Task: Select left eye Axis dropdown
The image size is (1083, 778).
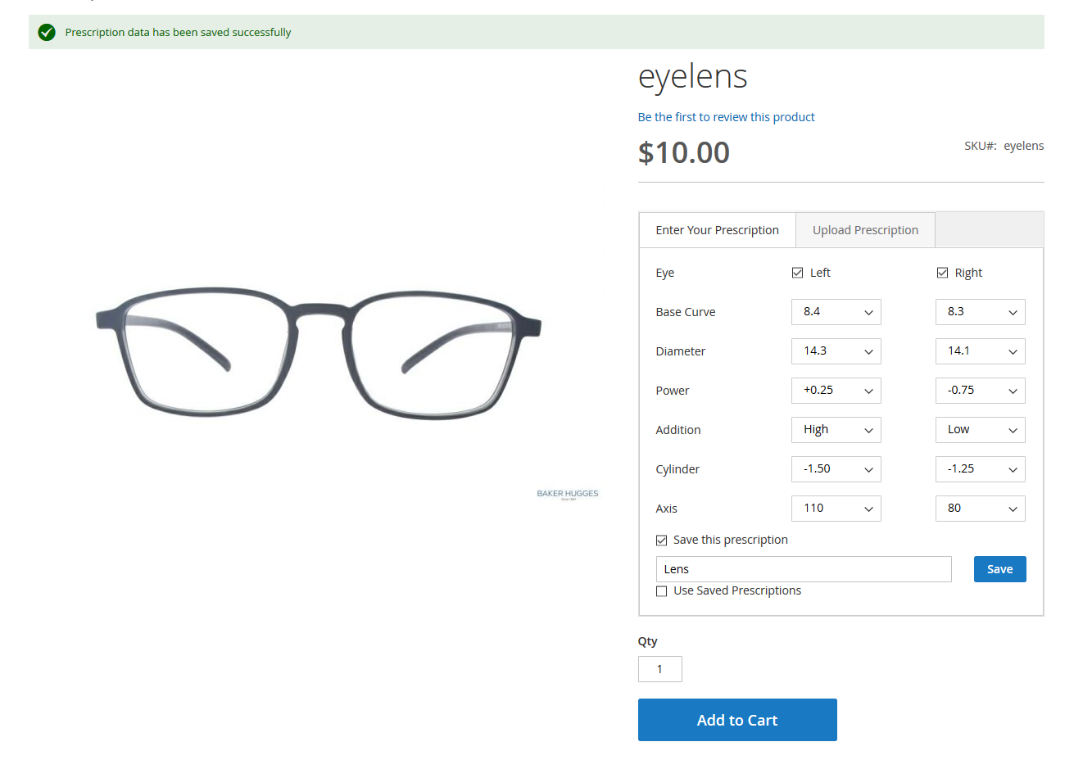Action: click(x=836, y=509)
